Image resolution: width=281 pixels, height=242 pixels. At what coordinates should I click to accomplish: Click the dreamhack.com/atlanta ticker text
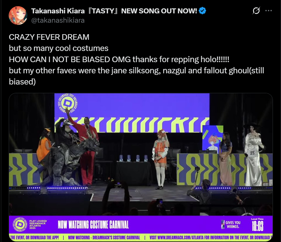(x=210, y=238)
